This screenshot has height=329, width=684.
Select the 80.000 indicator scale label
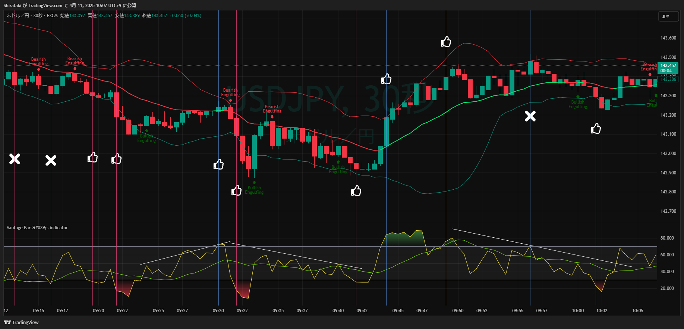pyautogui.click(x=667, y=238)
